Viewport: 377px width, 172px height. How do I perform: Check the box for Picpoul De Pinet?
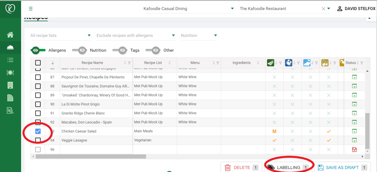coord(38,77)
